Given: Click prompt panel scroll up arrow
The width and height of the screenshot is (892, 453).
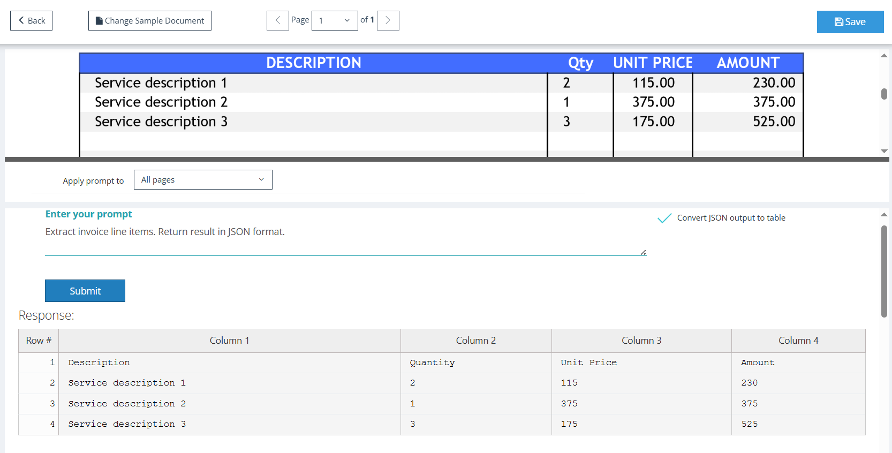Looking at the screenshot, I should [884, 215].
